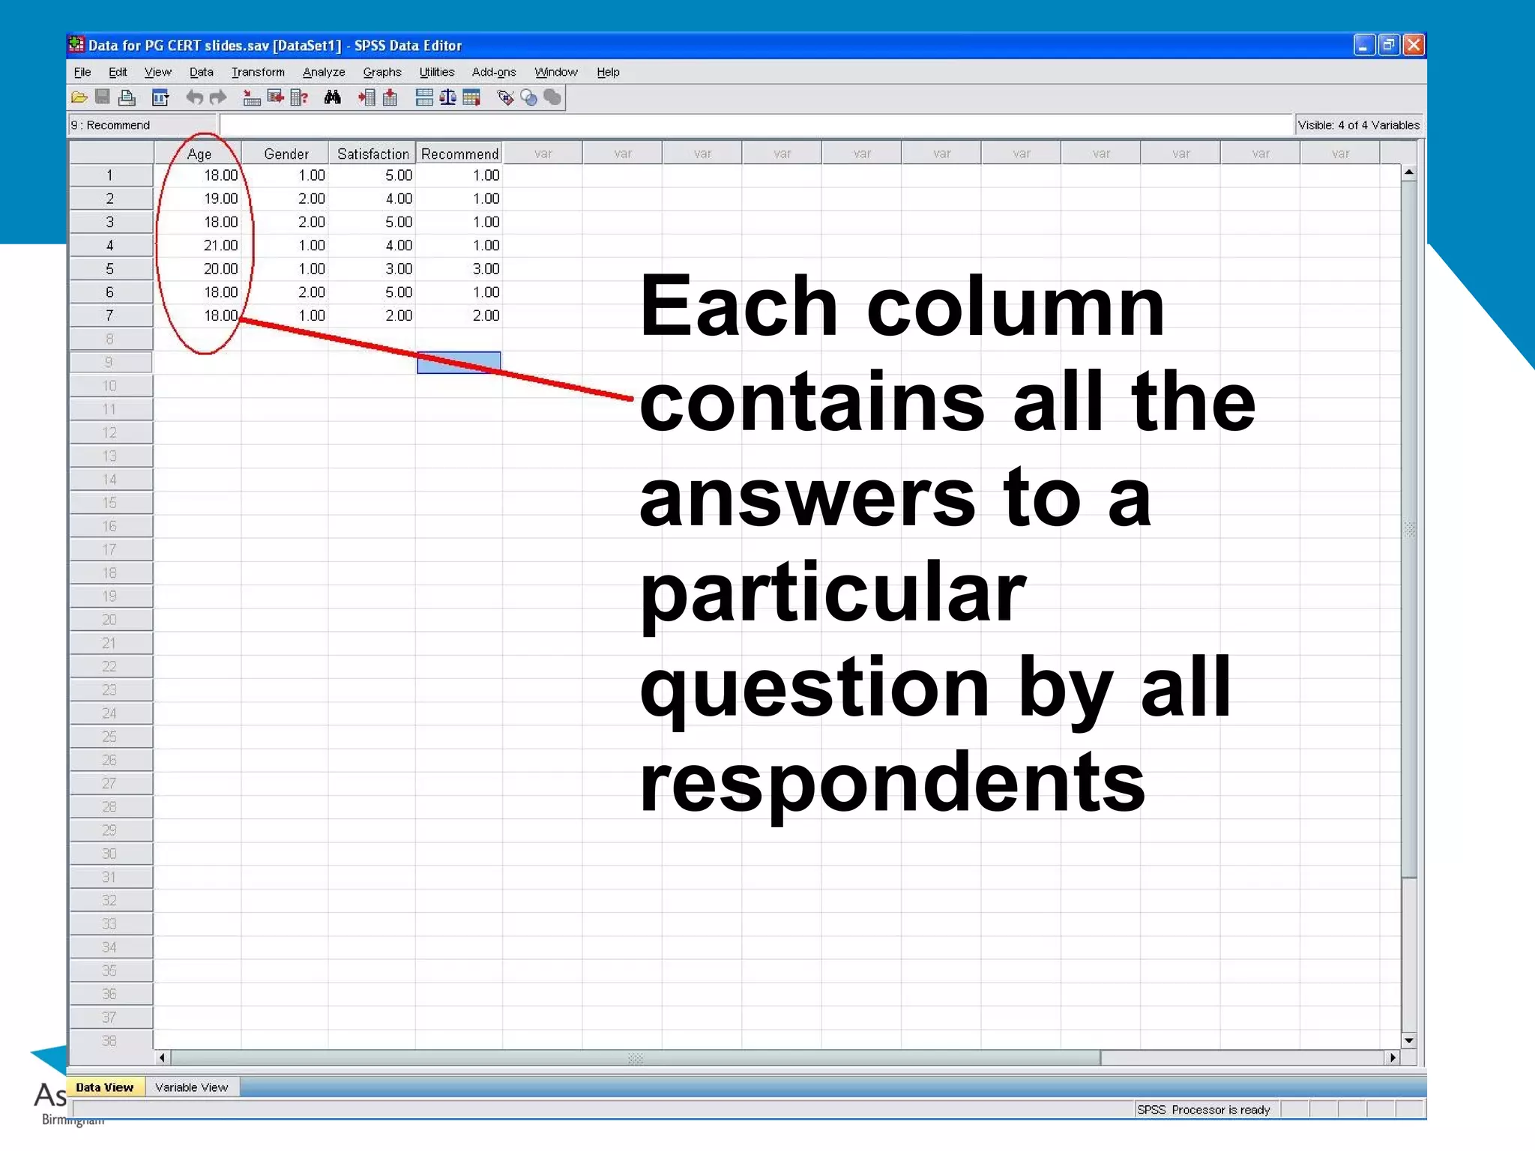Screen dimensions: 1535x1151
Task: Click the 'Visible: 4 of 4 Variables' label
Action: tap(1359, 125)
